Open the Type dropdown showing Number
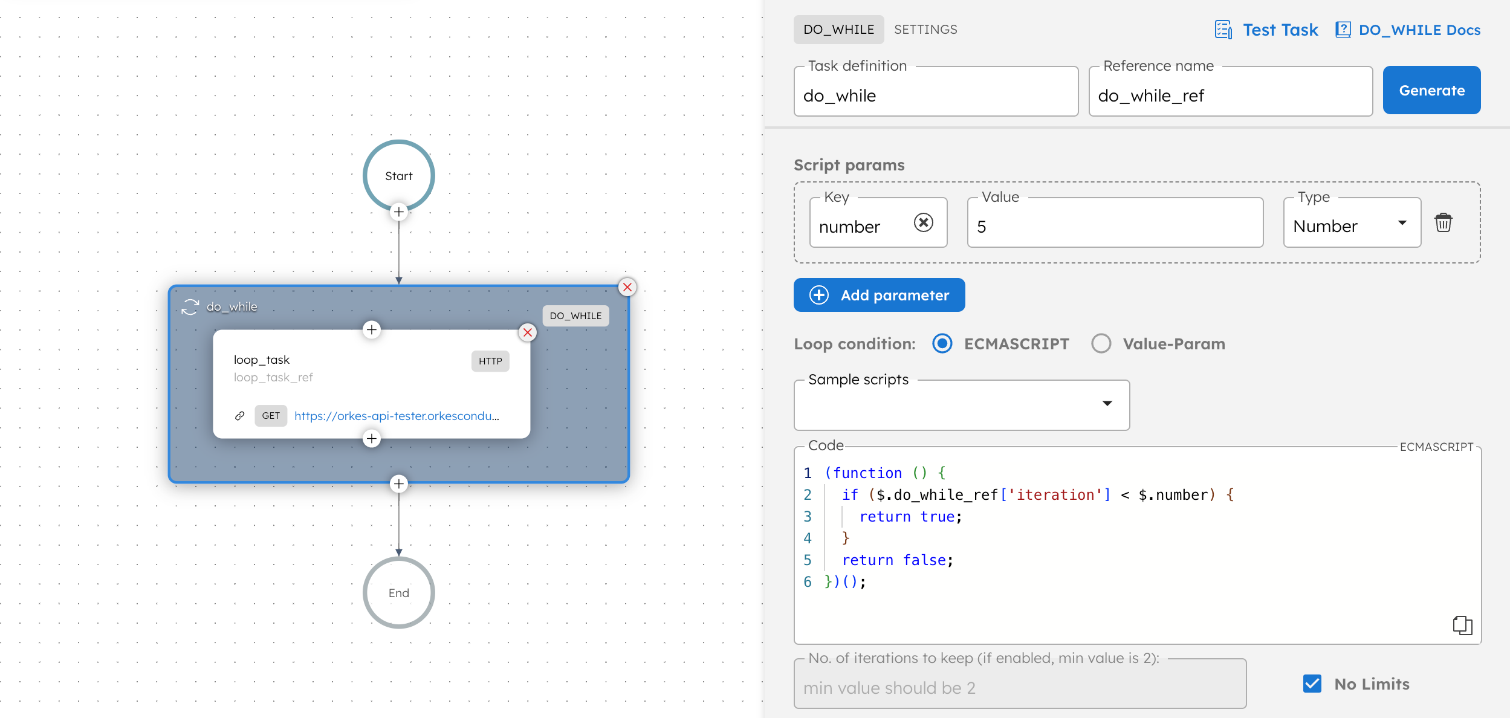 (1352, 223)
